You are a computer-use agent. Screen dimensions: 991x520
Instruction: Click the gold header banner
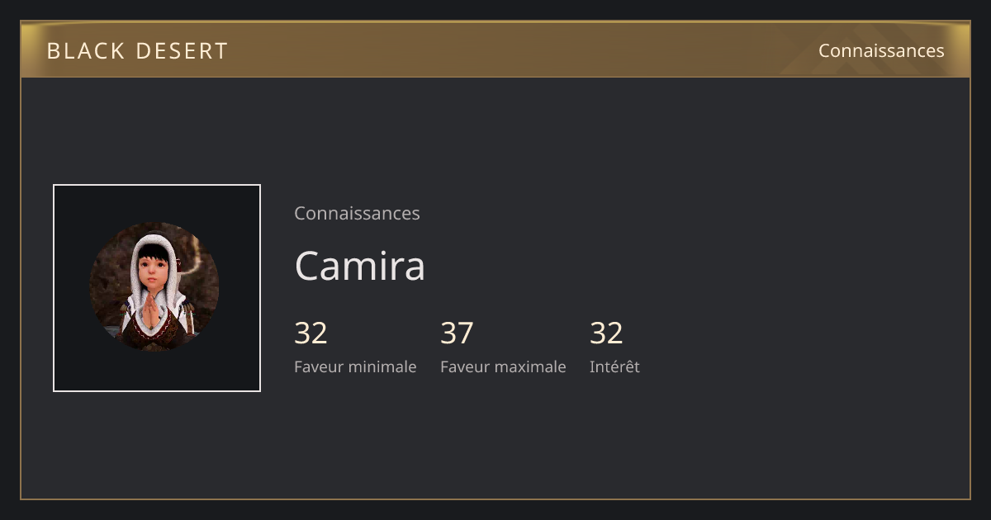click(495, 50)
